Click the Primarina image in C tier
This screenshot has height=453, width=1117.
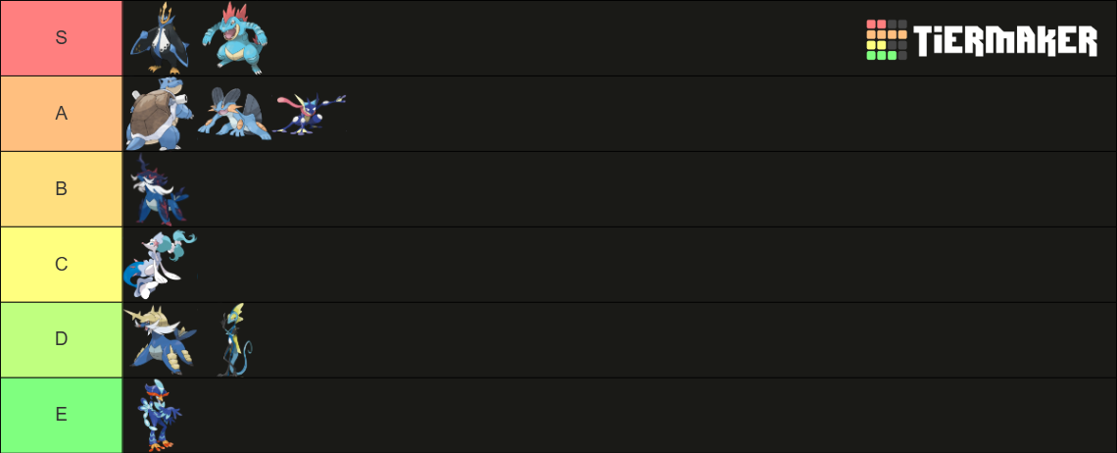click(x=161, y=265)
